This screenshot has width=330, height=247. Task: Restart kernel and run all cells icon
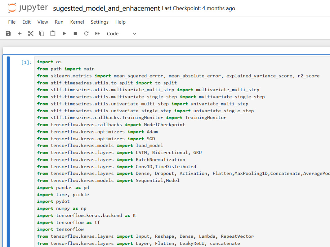(97, 34)
